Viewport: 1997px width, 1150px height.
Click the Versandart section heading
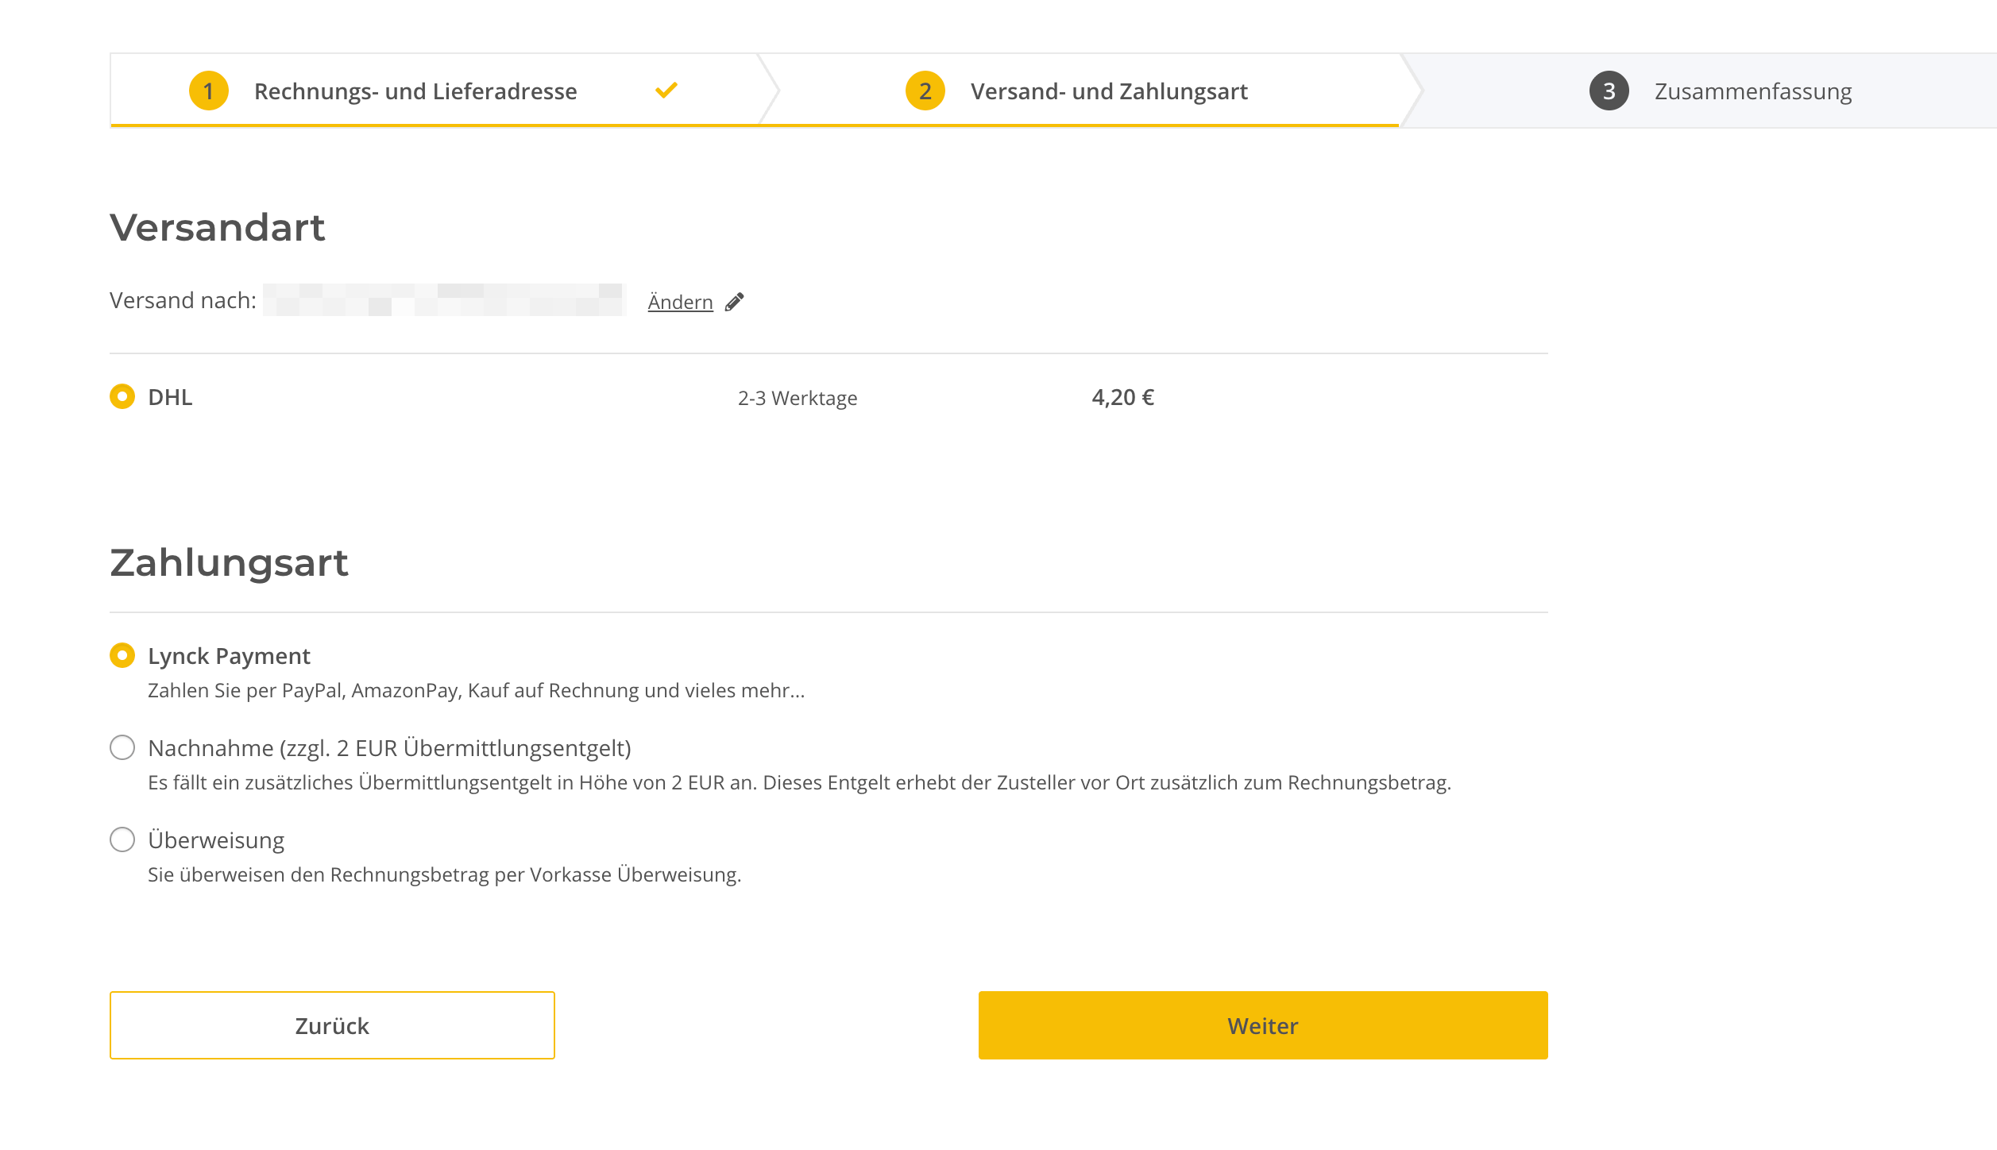pos(218,229)
